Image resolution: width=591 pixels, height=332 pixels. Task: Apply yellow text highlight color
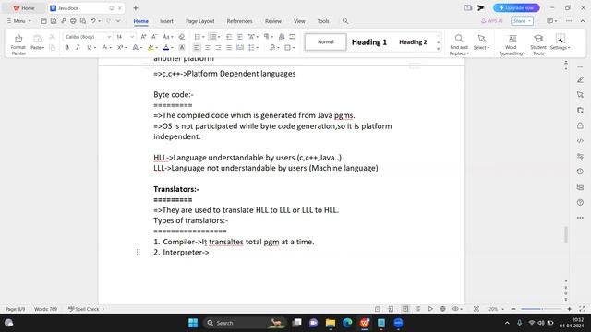coord(151,47)
